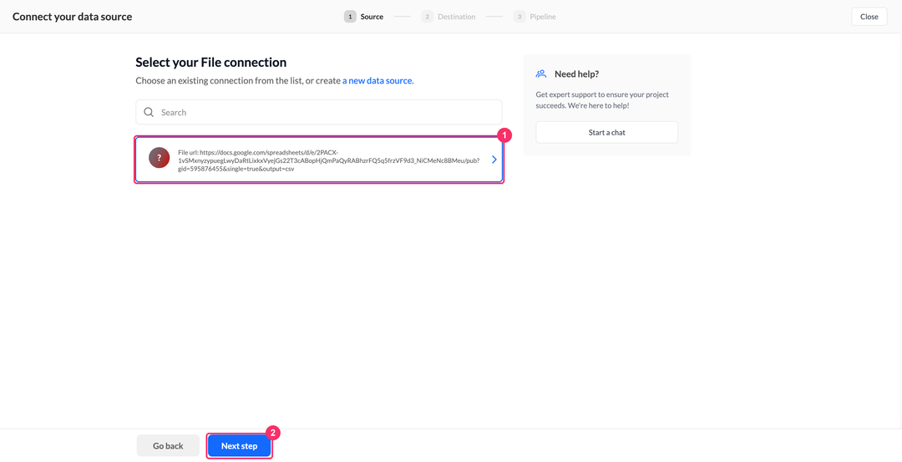Click into the Search field
The width and height of the screenshot is (902, 462).
click(319, 112)
